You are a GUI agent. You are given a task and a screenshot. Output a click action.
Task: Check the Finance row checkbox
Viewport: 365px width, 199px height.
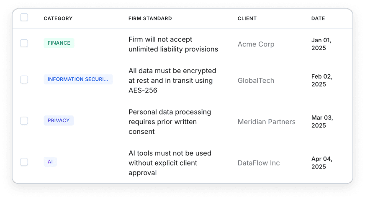point(24,43)
